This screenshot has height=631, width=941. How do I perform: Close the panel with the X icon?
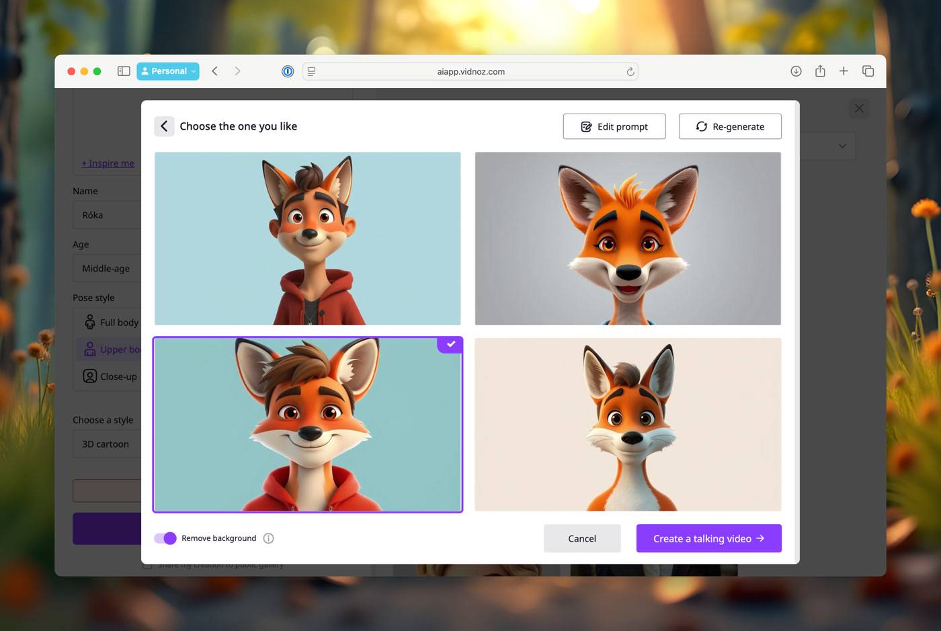(859, 108)
